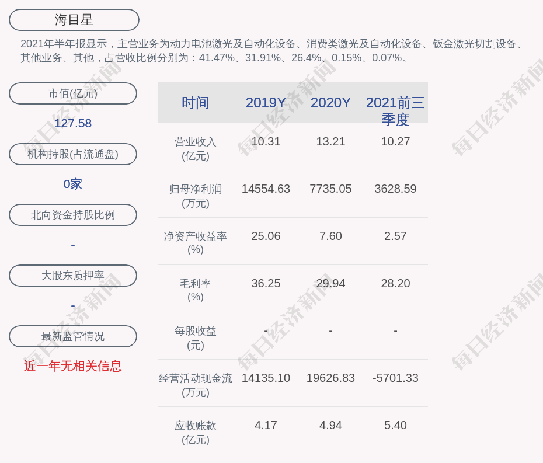Click the 净资产收益率(%) row label
This screenshot has height=463, width=543.
196,243
